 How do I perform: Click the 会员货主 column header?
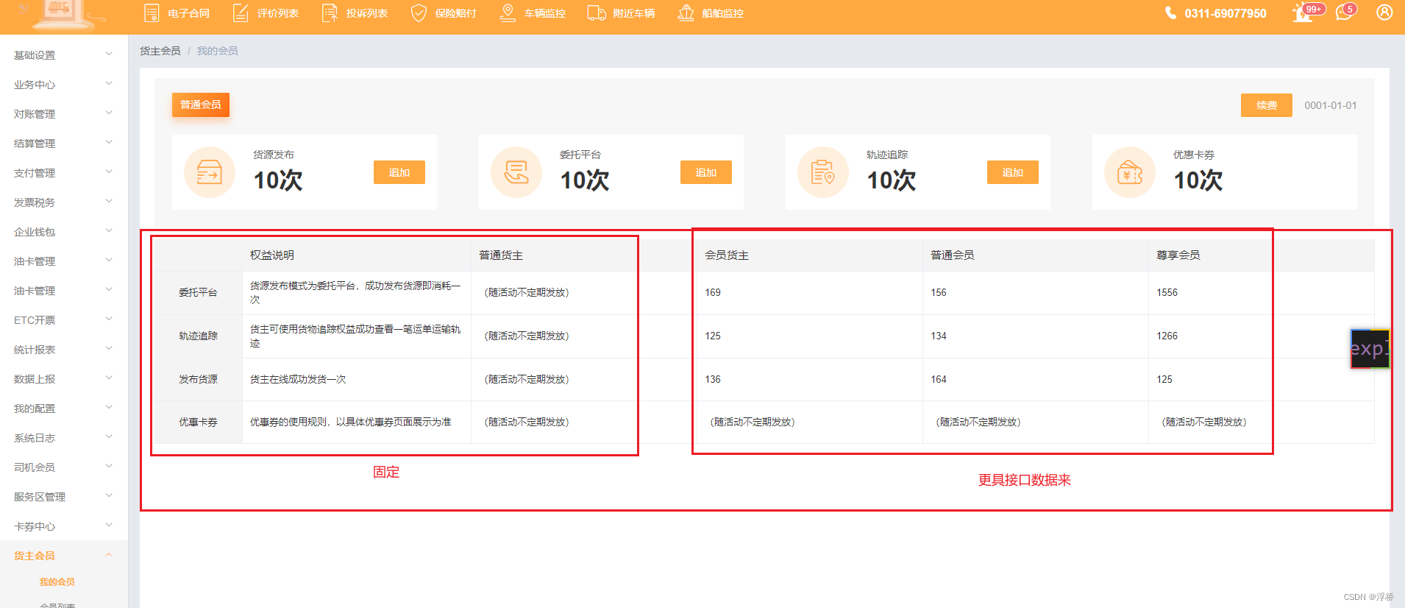pyautogui.click(x=727, y=255)
